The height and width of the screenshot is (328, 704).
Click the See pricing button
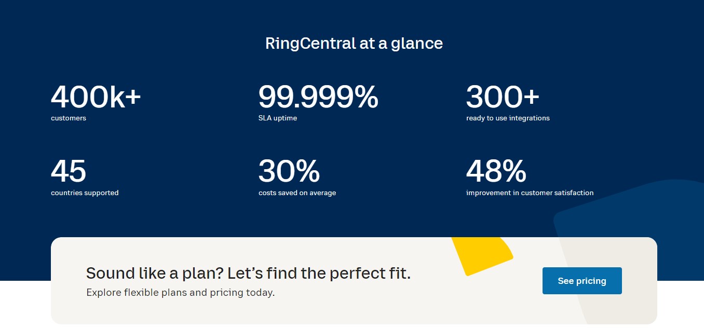pos(581,281)
